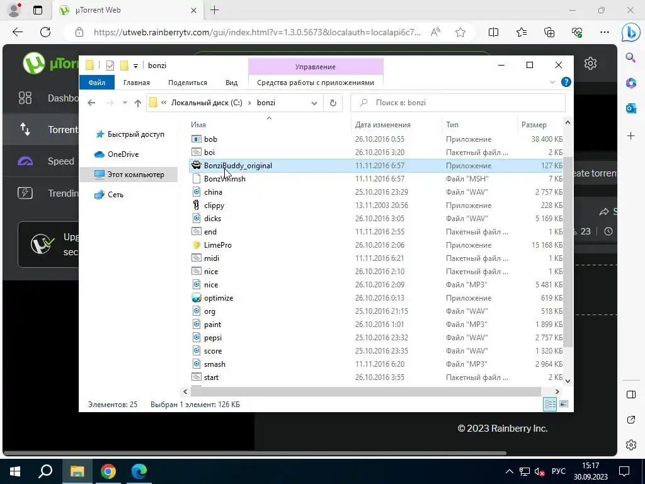This screenshot has width=645, height=484.
Task: Select the paint MP3 file icon
Action: pyautogui.click(x=197, y=325)
